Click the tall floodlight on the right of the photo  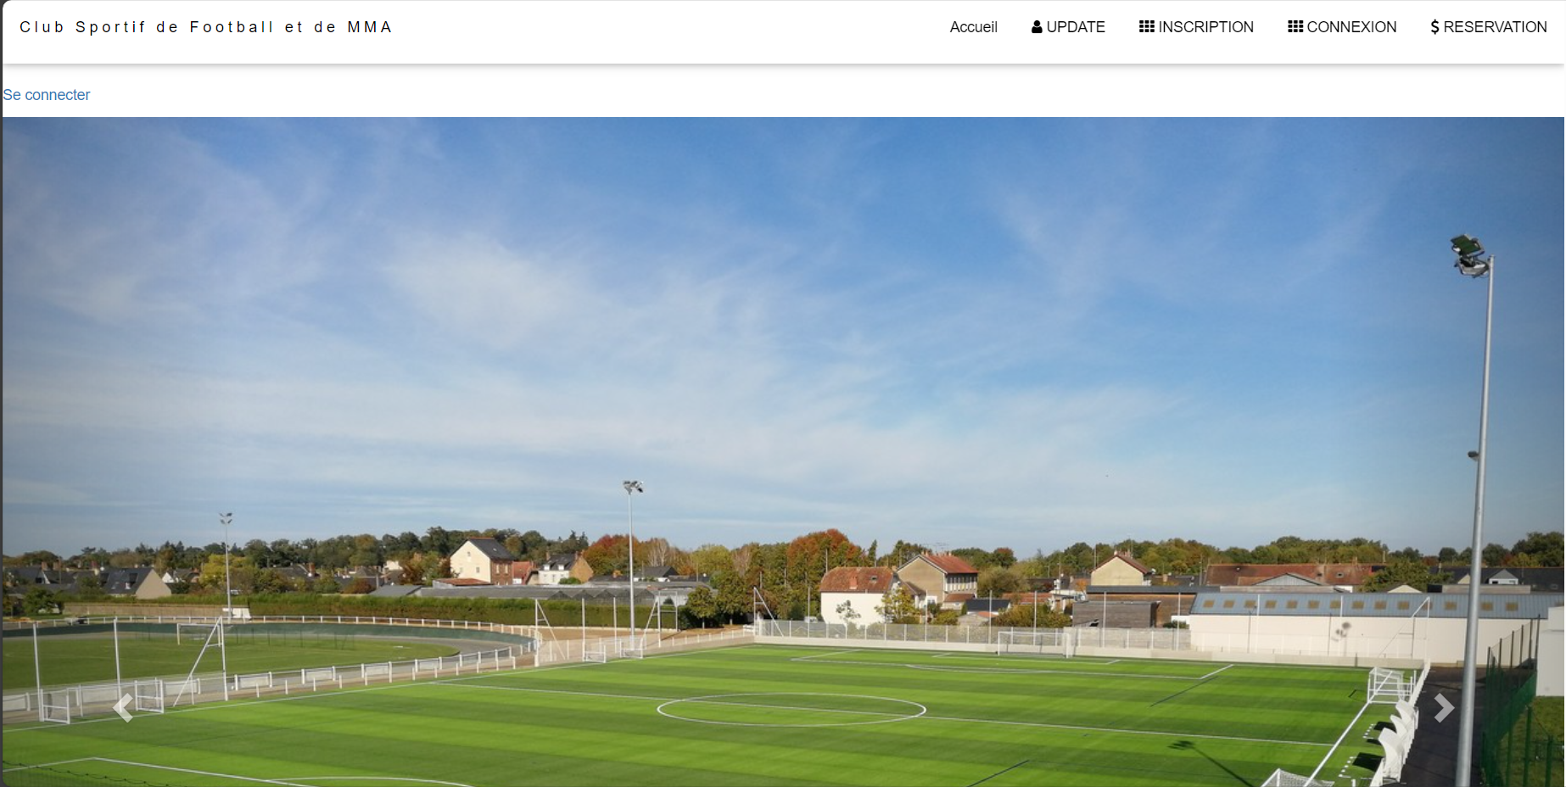tap(1476, 509)
